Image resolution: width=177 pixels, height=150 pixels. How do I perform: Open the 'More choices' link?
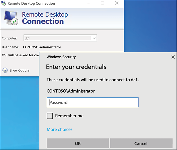tap(60, 130)
